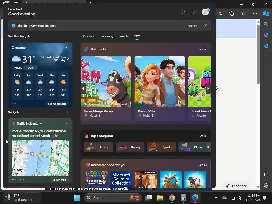Image resolution: width=272 pixels, height=204 pixels.
Task: Open Copilot in Edge sidebar
Action: pyautogui.click(x=266, y=14)
